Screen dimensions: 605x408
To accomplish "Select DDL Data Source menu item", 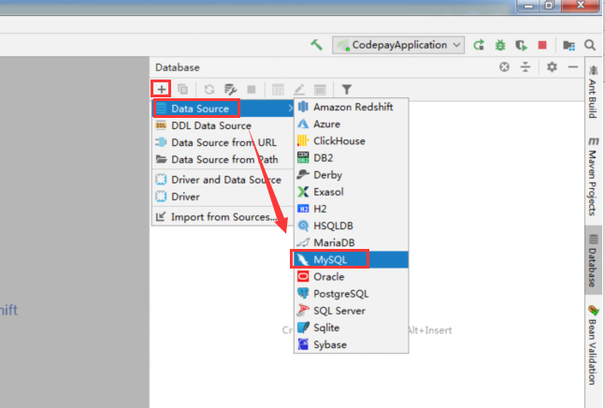I will coord(223,125).
